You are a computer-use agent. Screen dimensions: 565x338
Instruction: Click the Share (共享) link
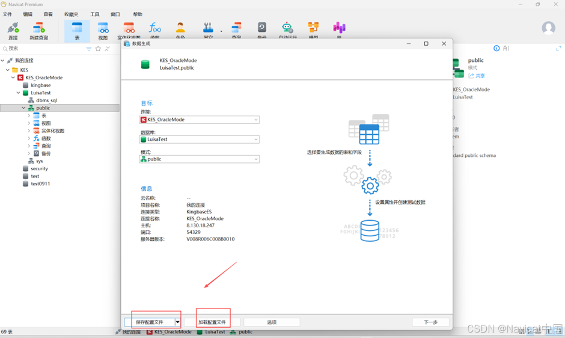(x=477, y=76)
